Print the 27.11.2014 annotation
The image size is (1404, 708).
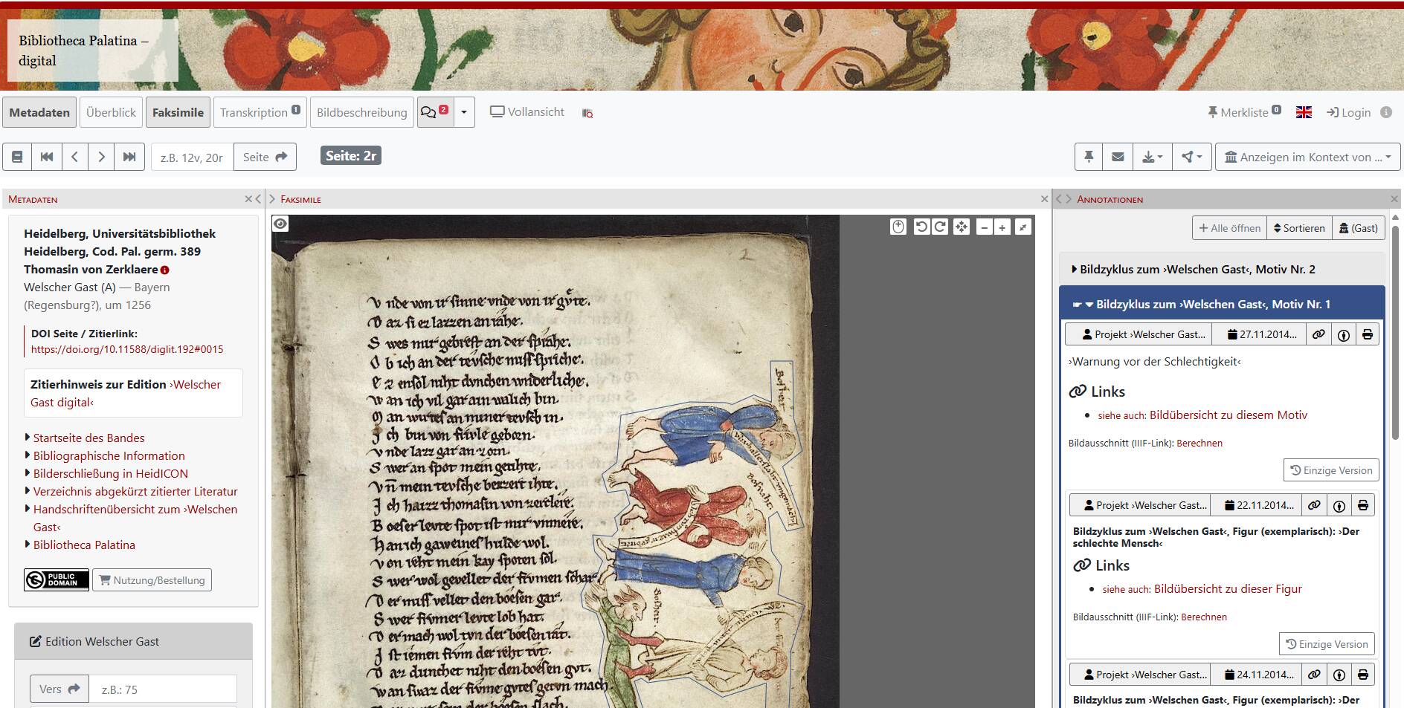tap(1367, 334)
